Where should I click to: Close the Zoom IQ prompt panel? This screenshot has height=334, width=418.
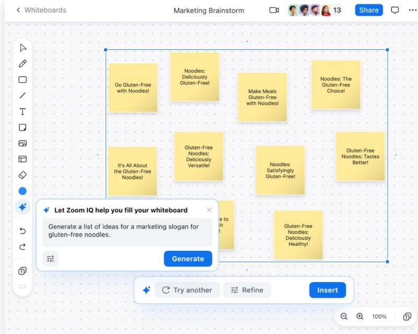coord(209,210)
